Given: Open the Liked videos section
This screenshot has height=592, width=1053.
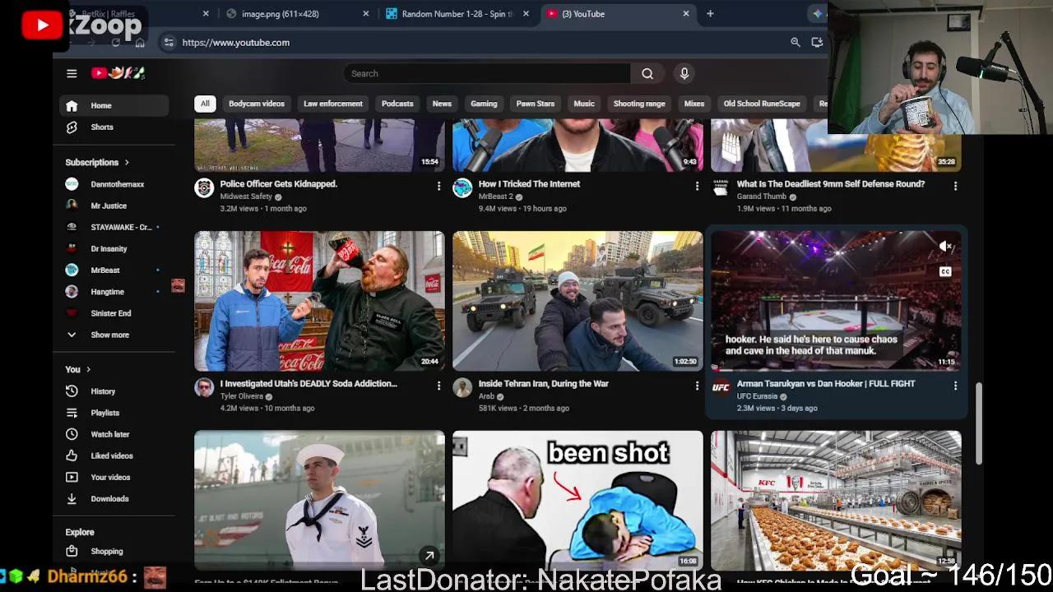Looking at the screenshot, I should (x=111, y=456).
